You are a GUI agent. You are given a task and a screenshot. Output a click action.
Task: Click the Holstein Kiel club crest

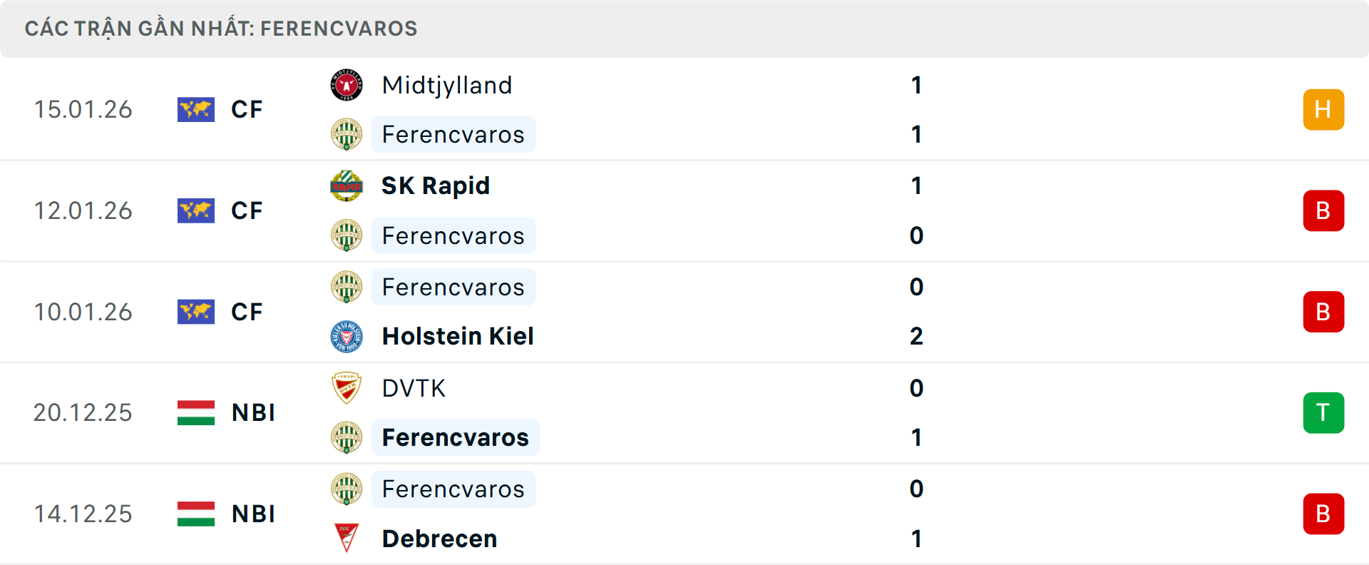(x=347, y=336)
